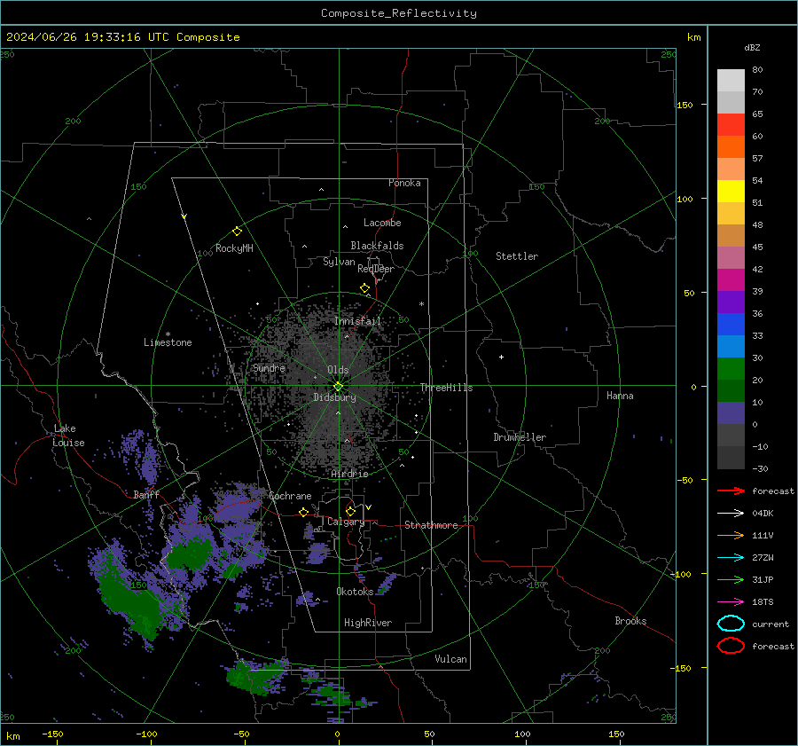The image size is (798, 746).
Task: Click the Lake Louise label
Action: (x=68, y=436)
